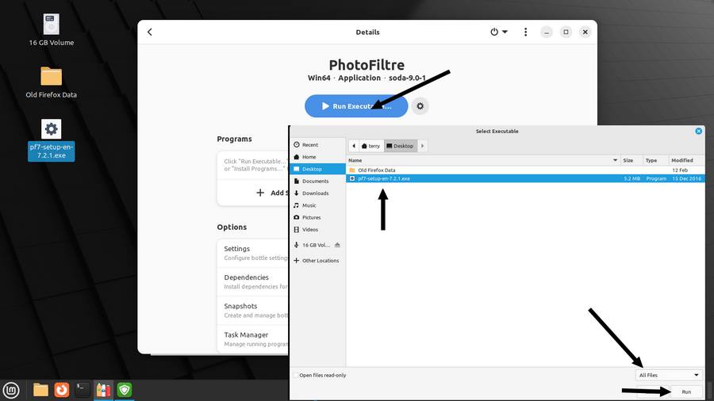The width and height of the screenshot is (714, 401).
Task: Select Recent in the file chooser sidebar
Action: click(x=309, y=145)
